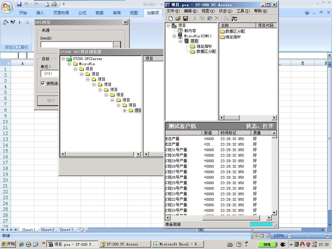Toggle the test client status toolbar icon
332x249 pixels.
(234, 19)
